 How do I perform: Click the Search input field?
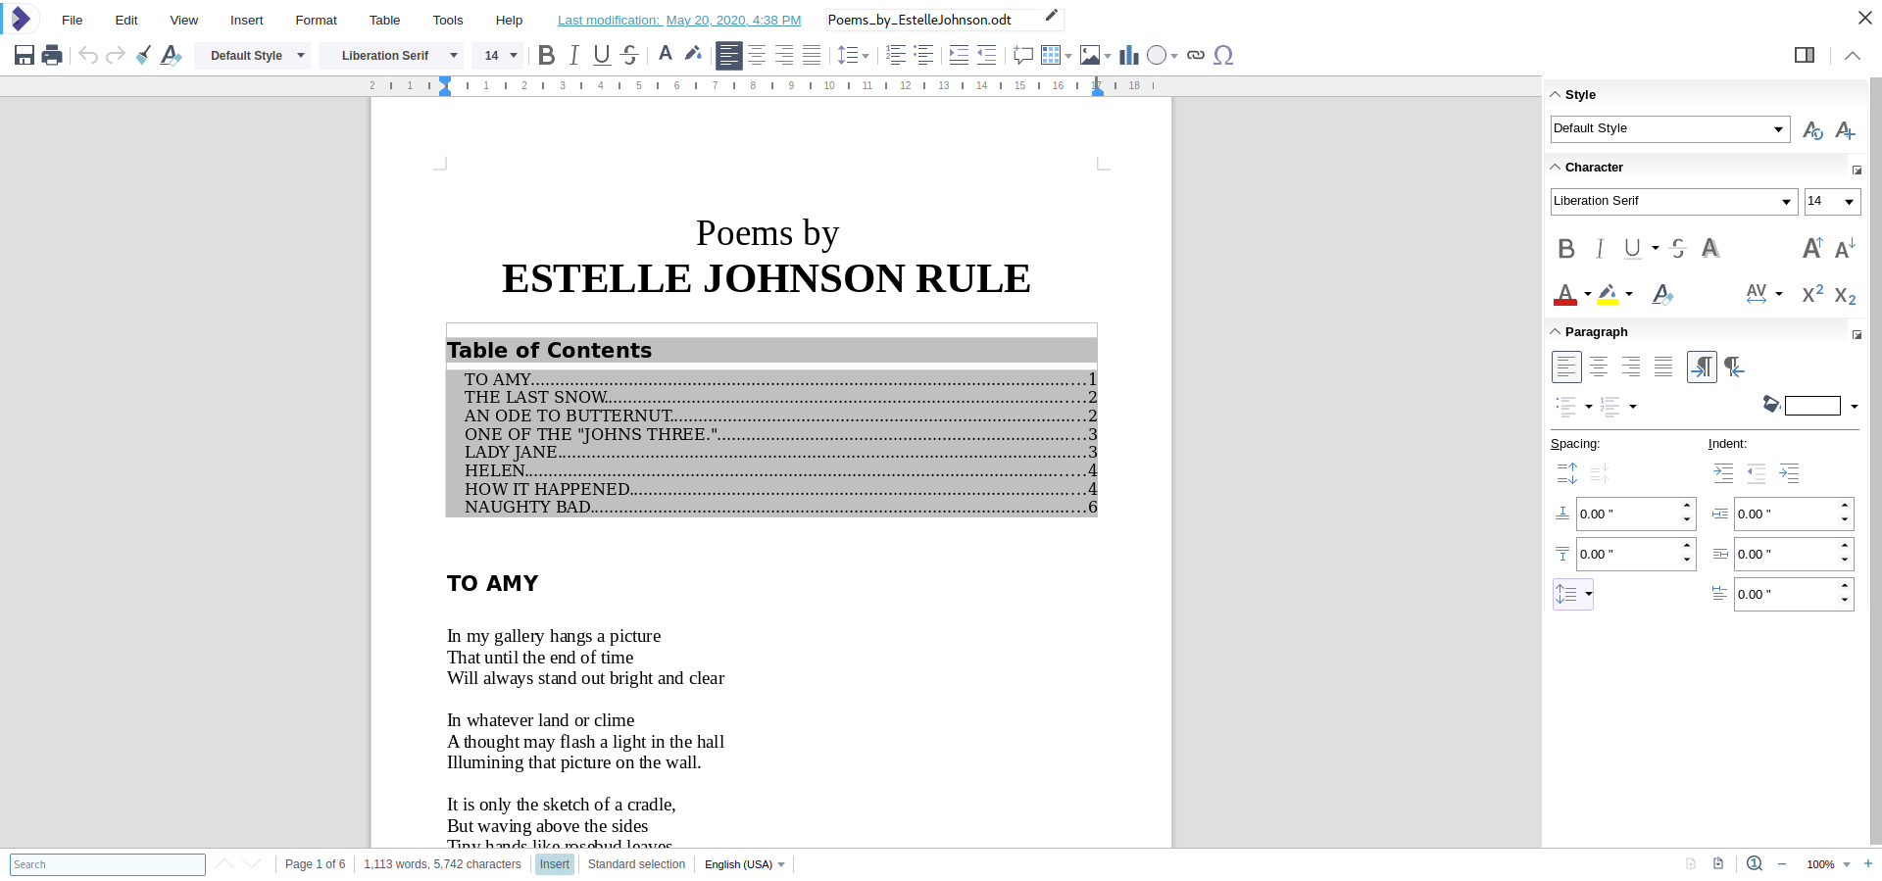click(108, 864)
